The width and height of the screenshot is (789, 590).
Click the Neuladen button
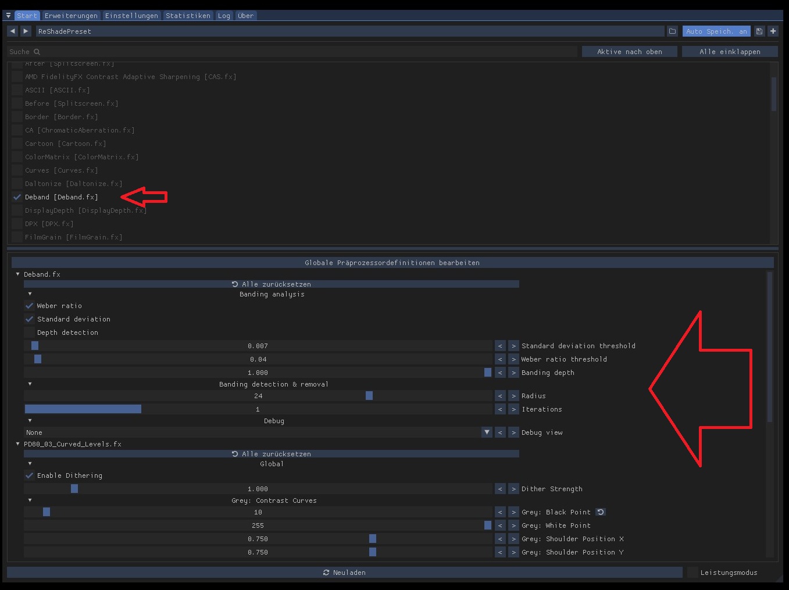click(345, 573)
